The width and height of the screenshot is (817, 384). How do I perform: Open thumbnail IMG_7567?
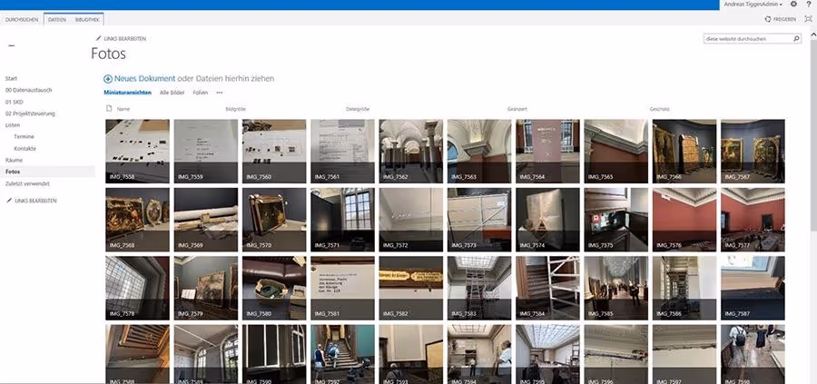click(x=753, y=151)
